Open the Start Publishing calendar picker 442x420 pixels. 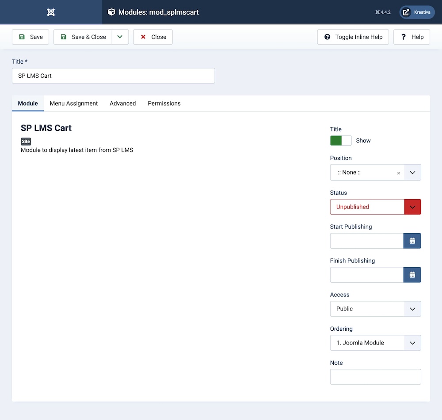coord(412,241)
